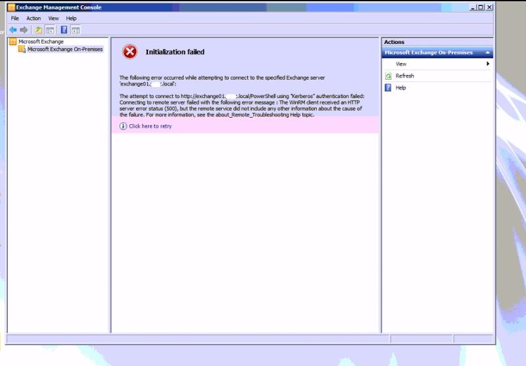Select Microsoft Exchange root tree node
Viewport: 526px width, 366px height.
(41, 41)
